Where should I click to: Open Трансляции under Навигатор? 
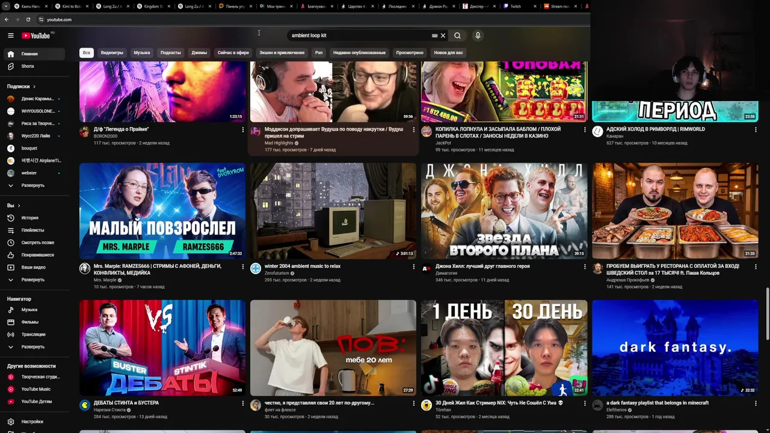pyautogui.click(x=35, y=334)
